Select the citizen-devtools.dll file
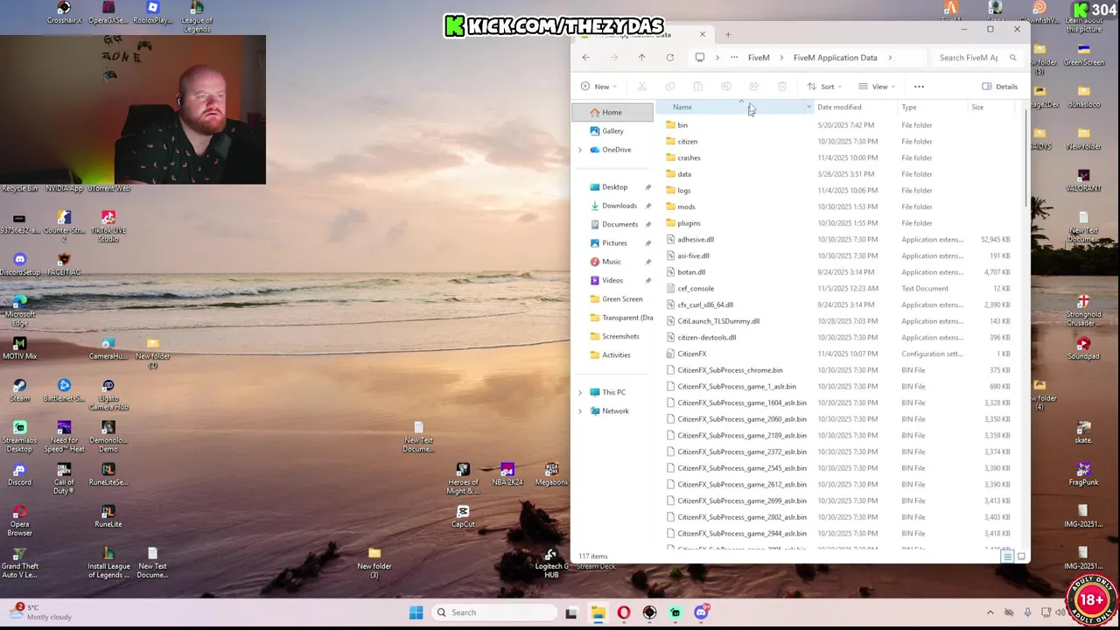Viewport: 1120px width, 630px height. [706, 338]
